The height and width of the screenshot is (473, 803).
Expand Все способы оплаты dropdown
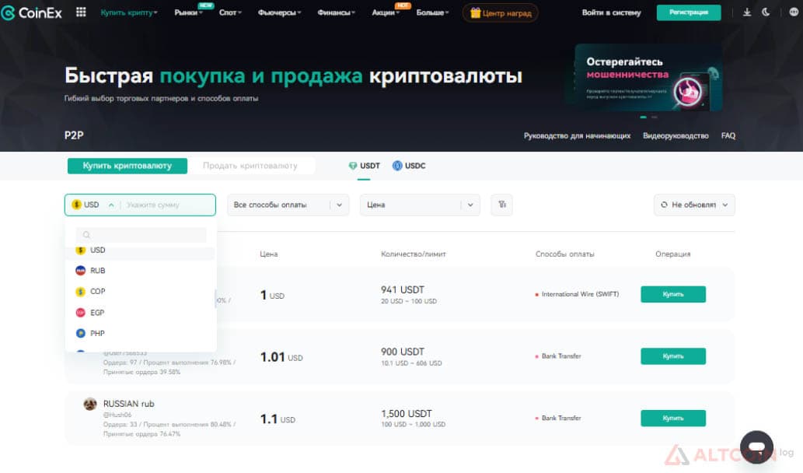tap(288, 205)
